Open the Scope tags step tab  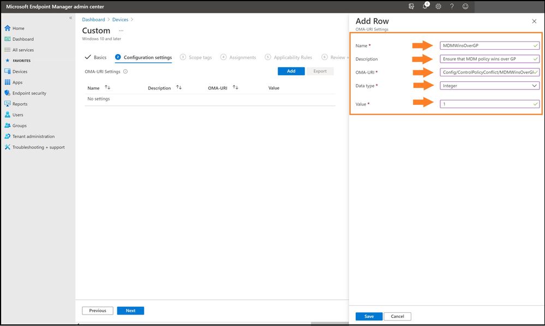pos(196,57)
